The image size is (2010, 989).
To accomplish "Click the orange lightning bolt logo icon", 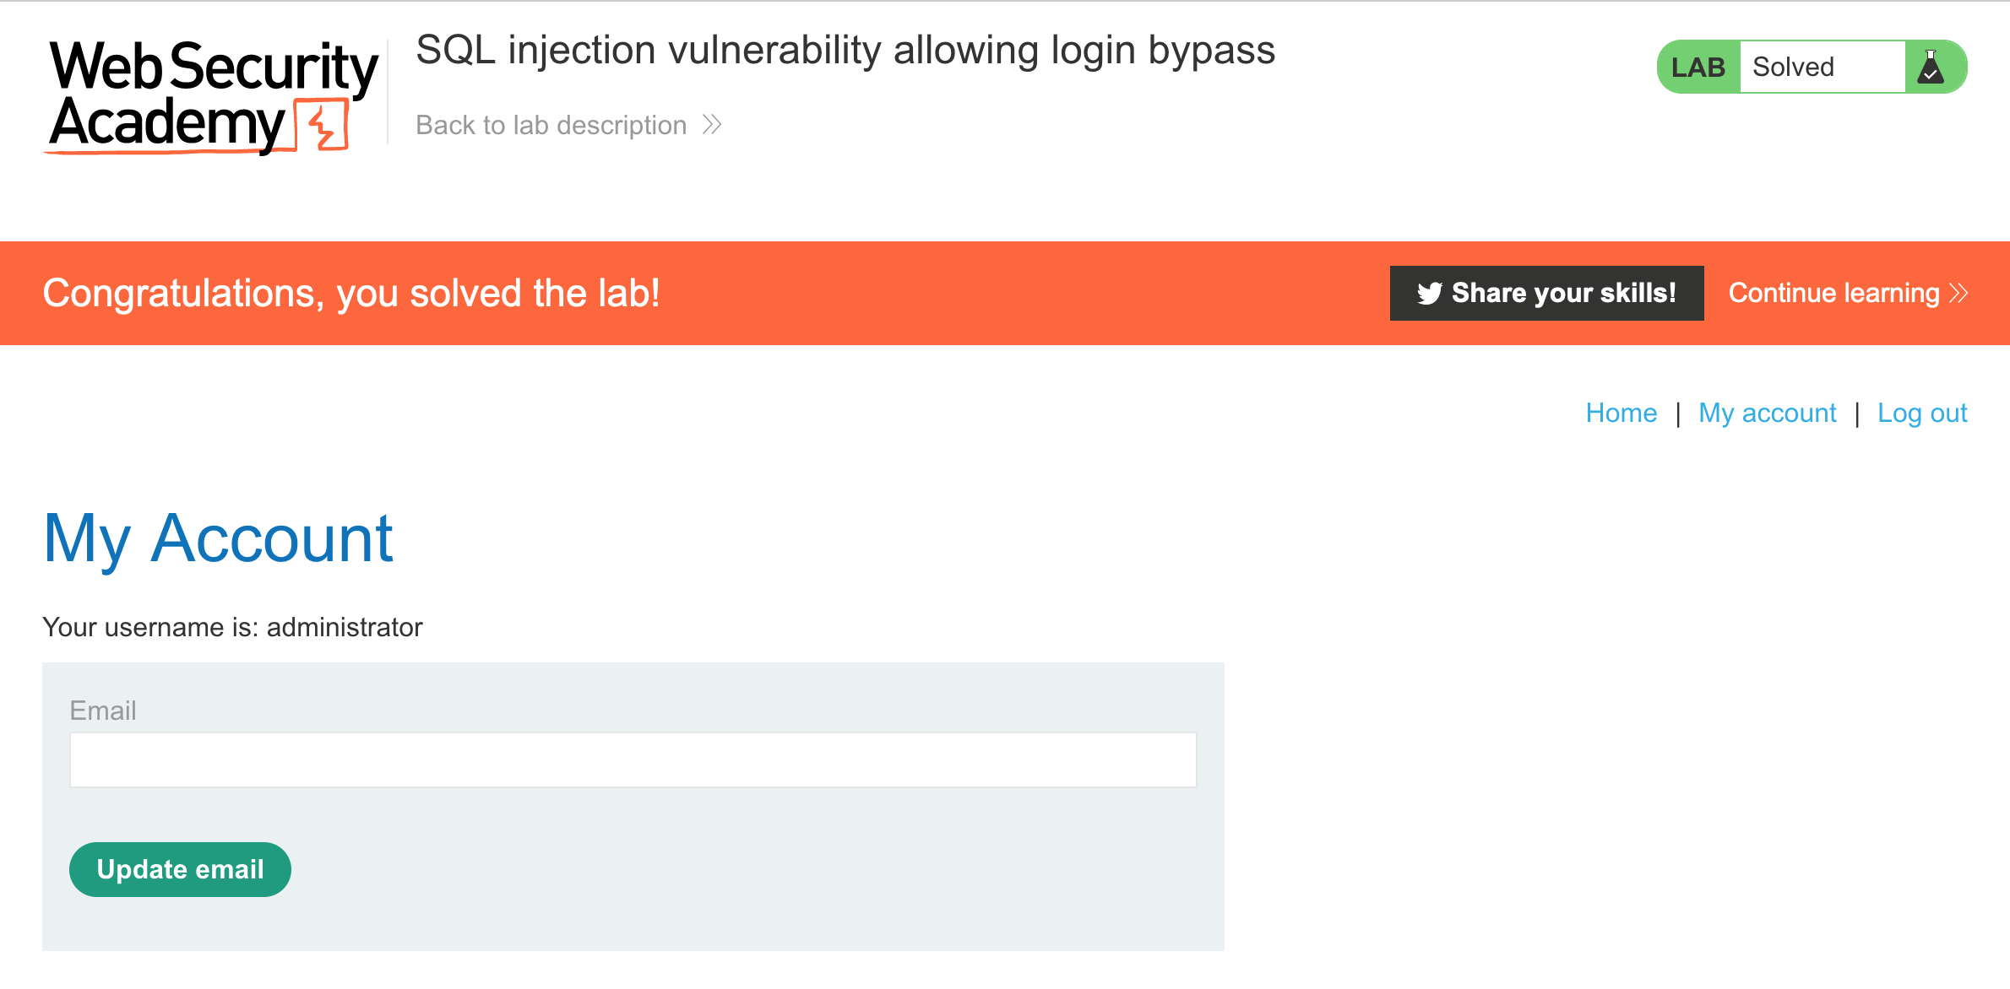I will click(x=322, y=125).
